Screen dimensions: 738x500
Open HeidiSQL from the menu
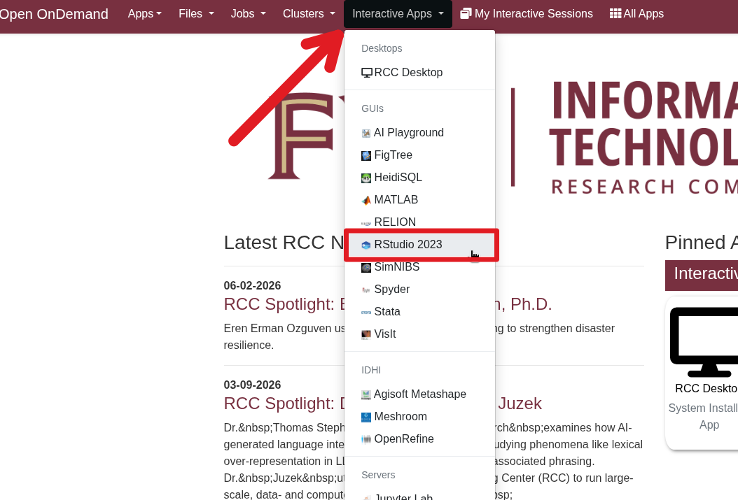(x=419, y=177)
